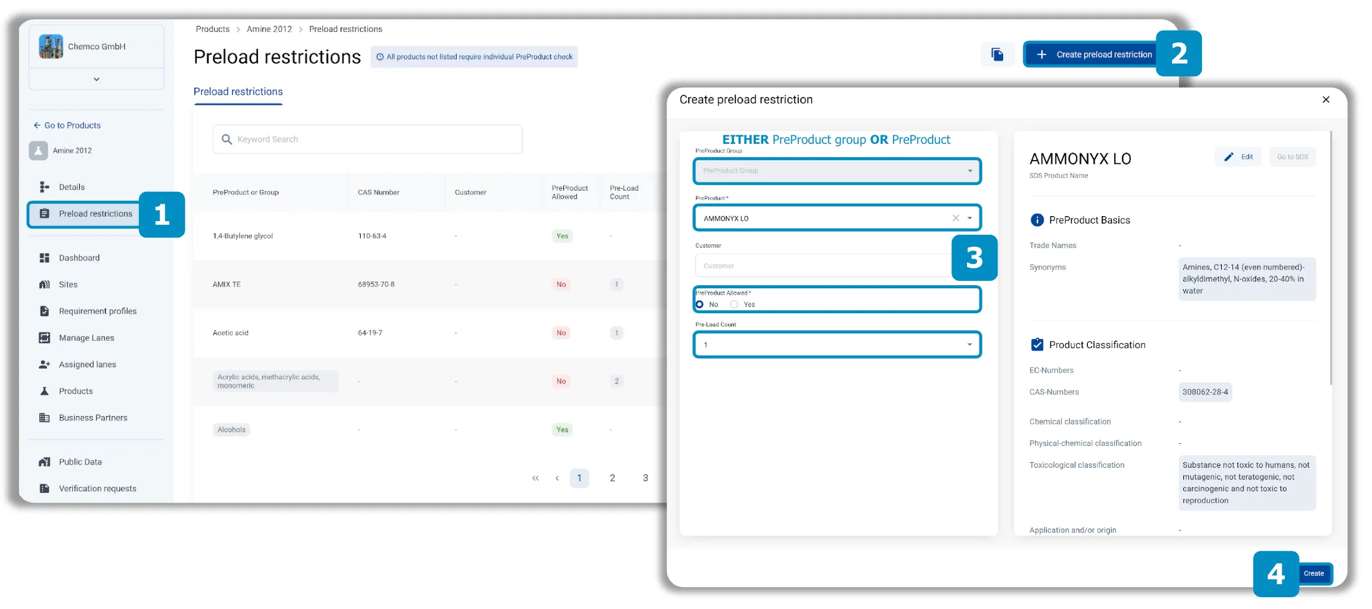Click the Dashboard grid icon
Viewport: 1372px width, 609px height.
pyautogui.click(x=44, y=258)
